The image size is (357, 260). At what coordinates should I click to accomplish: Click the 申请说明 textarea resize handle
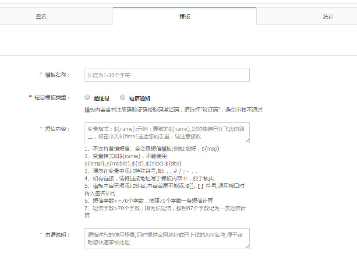(x=247, y=247)
